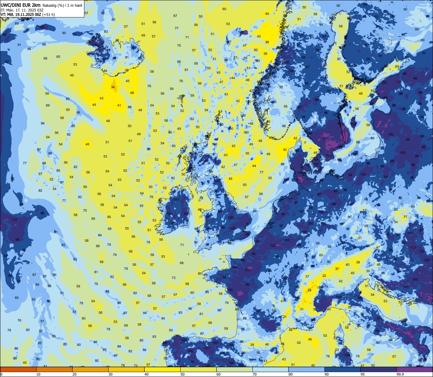Select the bright yellow 40-50 legend segment

(162, 369)
